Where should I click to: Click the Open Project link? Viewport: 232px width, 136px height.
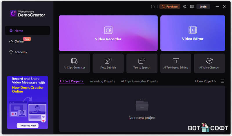click(x=205, y=81)
